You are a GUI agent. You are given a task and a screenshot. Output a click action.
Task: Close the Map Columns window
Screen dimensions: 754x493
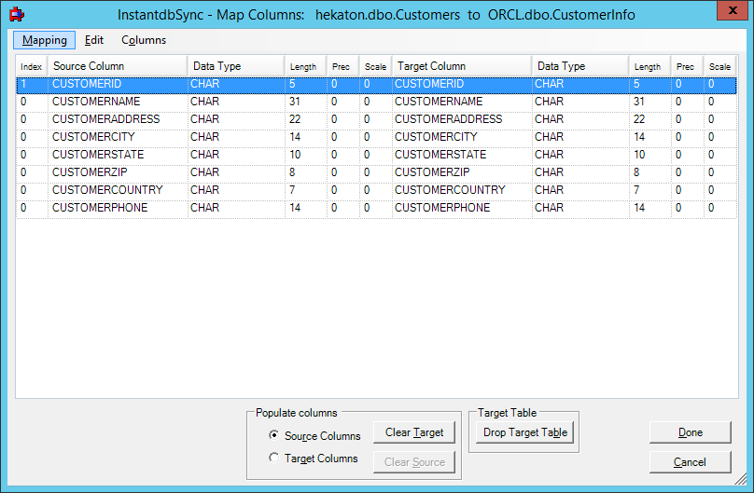[x=733, y=10]
